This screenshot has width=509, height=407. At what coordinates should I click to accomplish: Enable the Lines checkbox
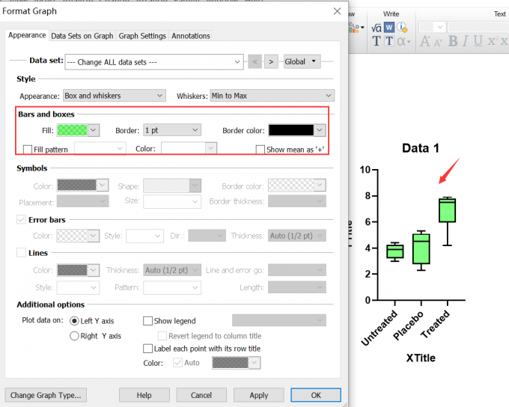21,253
